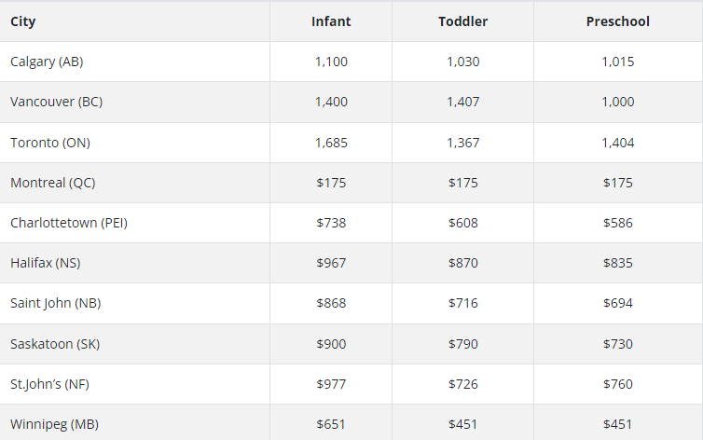Click the City column header
The height and width of the screenshot is (440, 703).
click(23, 21)
